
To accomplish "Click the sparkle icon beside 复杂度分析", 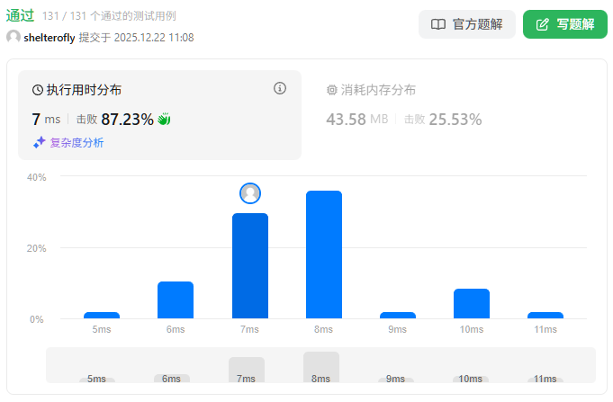I will pyautogui.click(x=39, y=142).
